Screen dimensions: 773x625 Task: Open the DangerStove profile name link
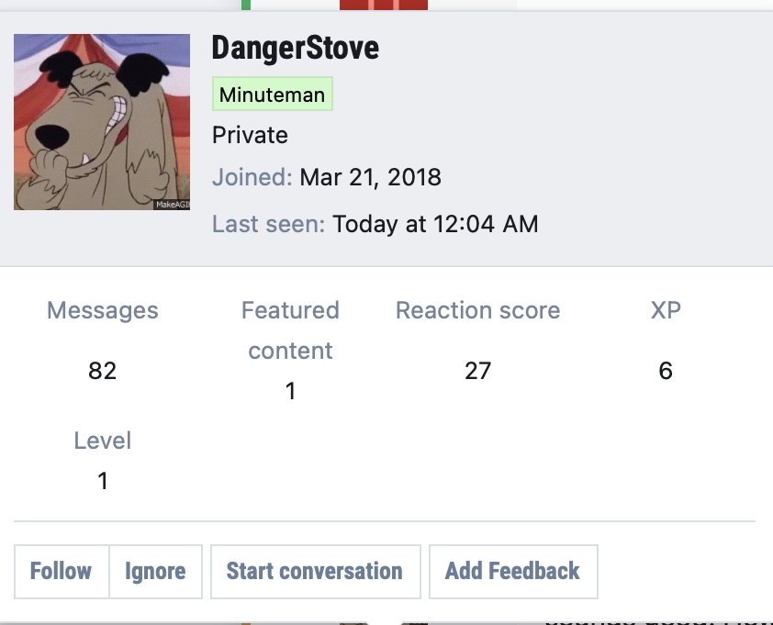(x=296, y=48)
